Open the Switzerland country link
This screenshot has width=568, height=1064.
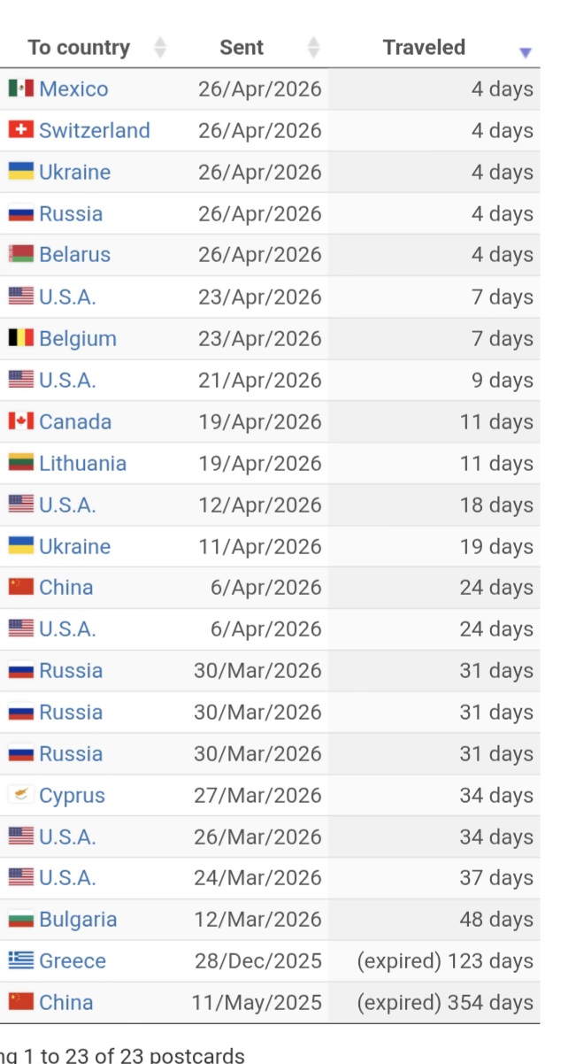pyautogui.click(x=95, y=130)
